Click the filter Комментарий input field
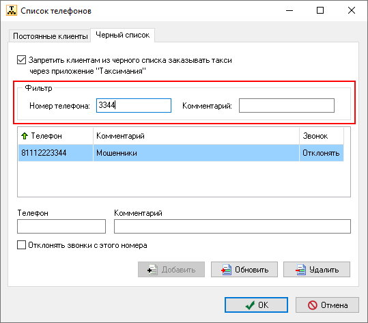This screenshot has width=368, height=323. click(x=287, y=106)
